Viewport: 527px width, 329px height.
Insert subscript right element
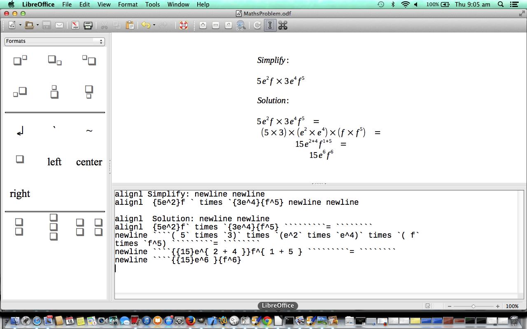54,60
